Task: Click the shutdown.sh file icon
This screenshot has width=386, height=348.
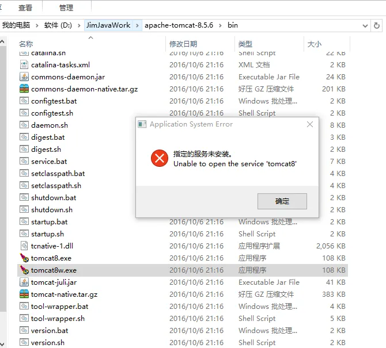Action: (24, 209)
